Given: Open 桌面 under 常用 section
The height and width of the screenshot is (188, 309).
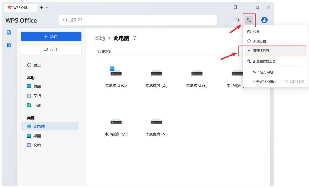Looking at the screenshot, I should point(50,136).
